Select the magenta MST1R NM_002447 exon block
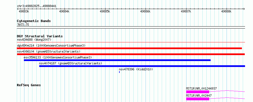The height and width of the screenshot is (102, 253). point(198,99)
